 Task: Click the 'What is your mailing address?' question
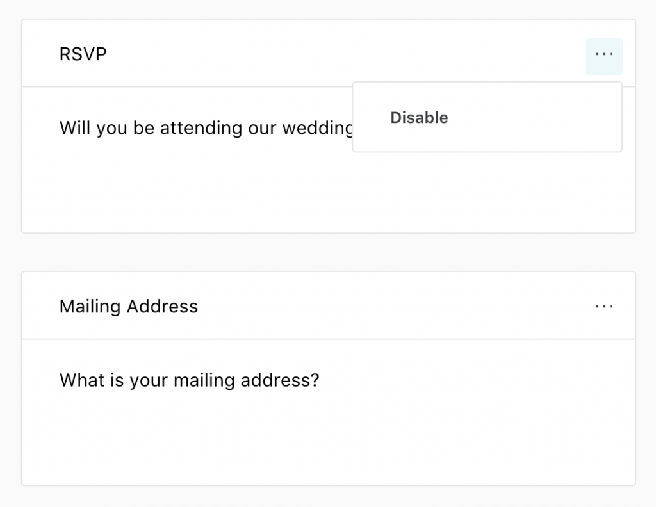189,380
